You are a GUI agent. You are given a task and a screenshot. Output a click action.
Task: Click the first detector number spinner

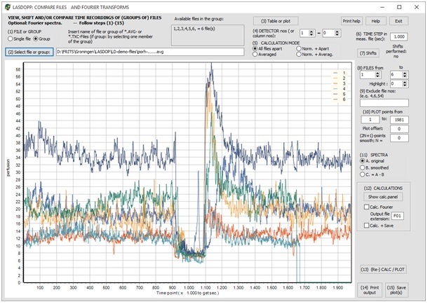point(307,33)
